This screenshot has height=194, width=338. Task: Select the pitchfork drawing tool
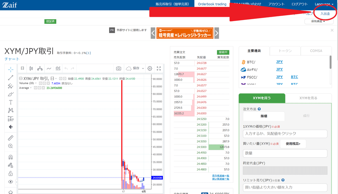tap(11, 86)
